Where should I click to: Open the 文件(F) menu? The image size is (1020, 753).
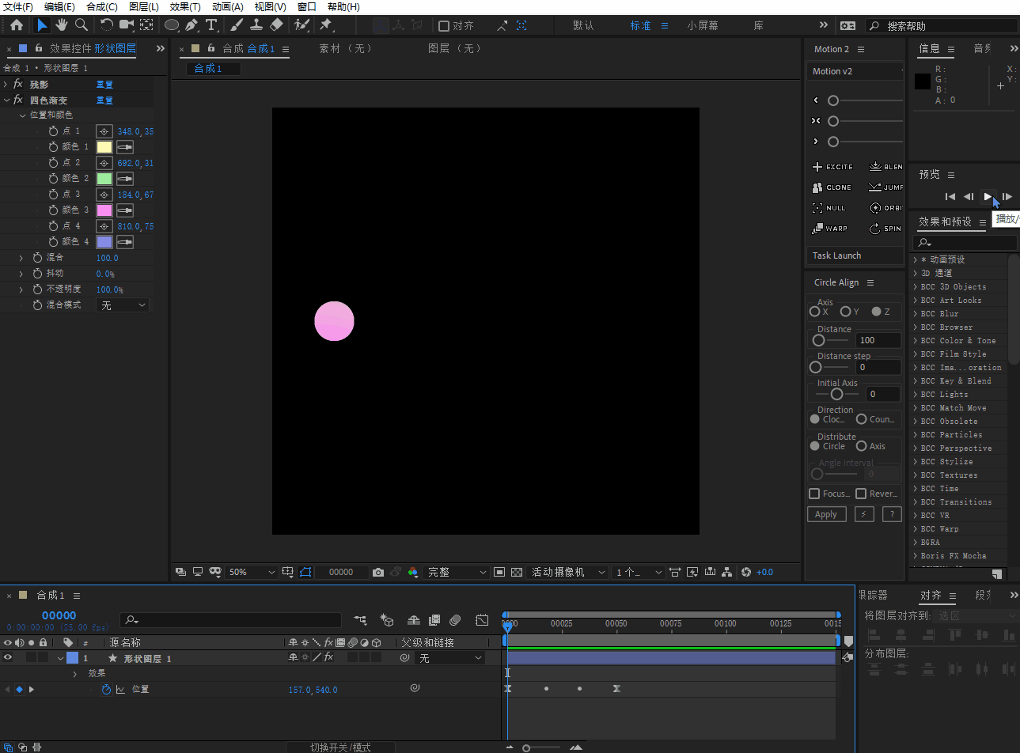18,6
